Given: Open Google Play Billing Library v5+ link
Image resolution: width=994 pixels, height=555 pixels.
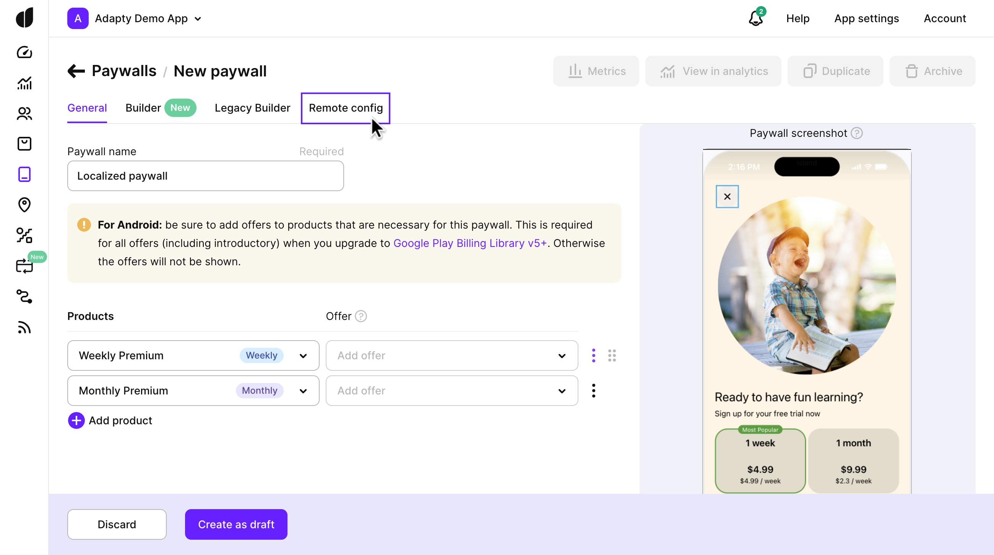Looking at the screenshot, I should tap(469, 243).
